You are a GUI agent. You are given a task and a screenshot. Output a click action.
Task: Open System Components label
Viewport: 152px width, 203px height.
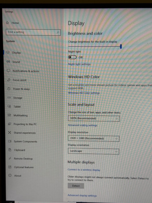point(26,141)
